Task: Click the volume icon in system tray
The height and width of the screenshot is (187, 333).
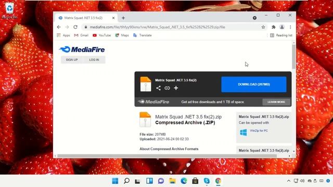Action: 302,181
